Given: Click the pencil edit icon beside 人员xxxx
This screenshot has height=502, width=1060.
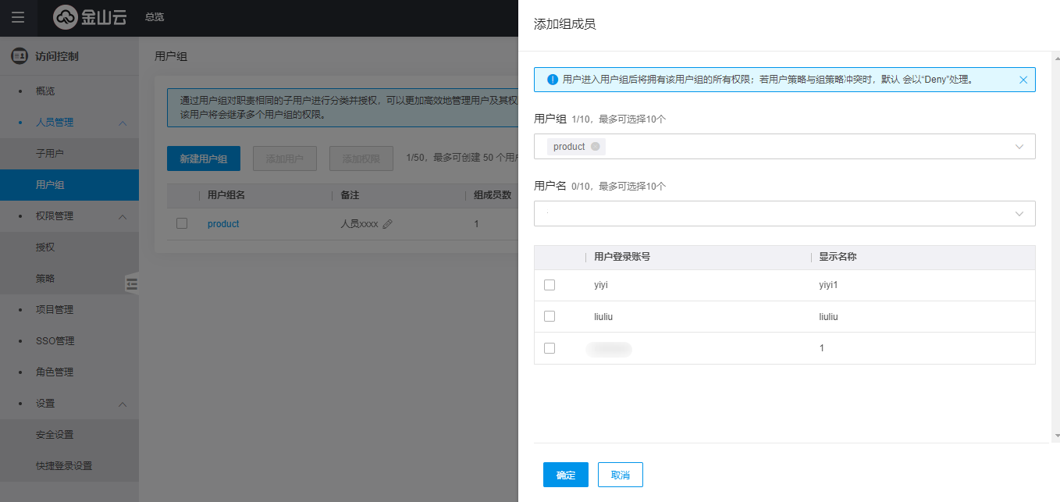Looking at the screenshot, I should tap(387, 224).
